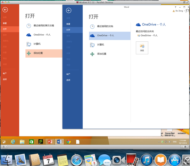Choose 最近使用的演示文稿 in PowerPoint
This screenshot has height=166, width=190.
coord(44,25)
